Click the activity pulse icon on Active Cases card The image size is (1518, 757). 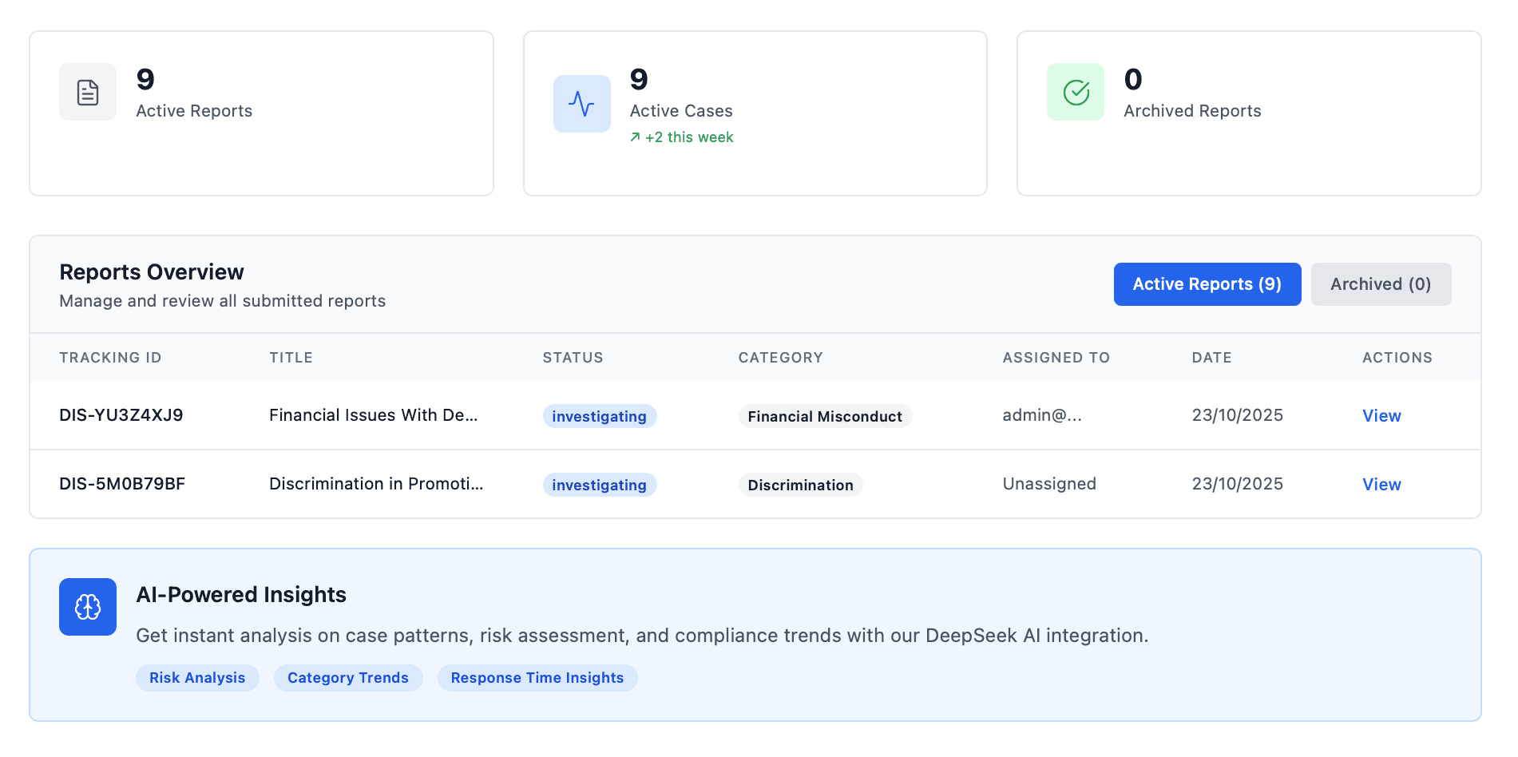tap(581, 103)
